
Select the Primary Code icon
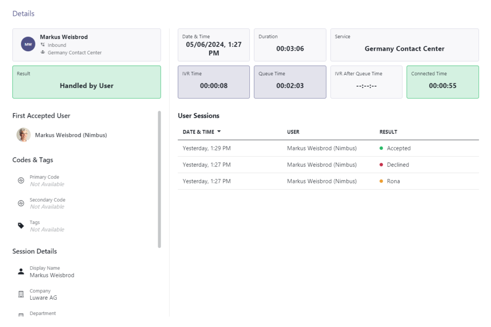pyautogui.click(x=21, y=180)
